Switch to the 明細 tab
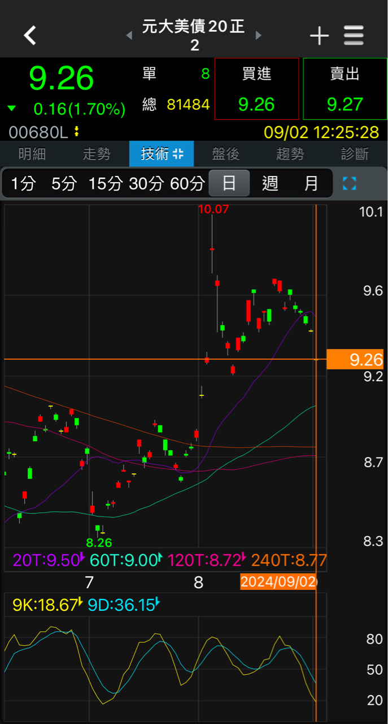The image size is (388, 724). pyautogui.click(x=32, y=154)
